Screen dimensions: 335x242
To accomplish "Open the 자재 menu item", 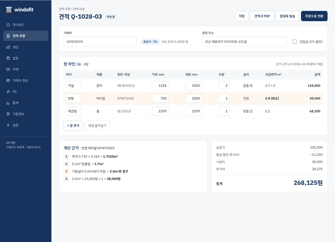I will (x=26, y=69).
